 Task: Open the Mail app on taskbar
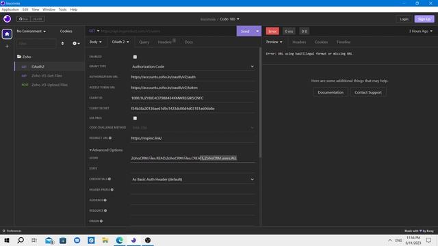point(49,240)
